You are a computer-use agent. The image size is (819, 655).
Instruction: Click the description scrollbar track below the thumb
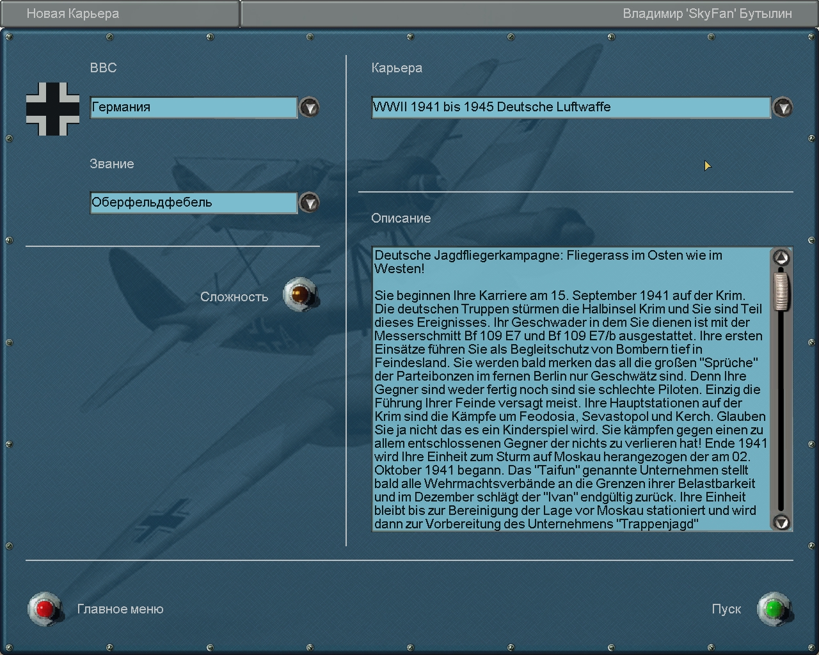[781, 413]
